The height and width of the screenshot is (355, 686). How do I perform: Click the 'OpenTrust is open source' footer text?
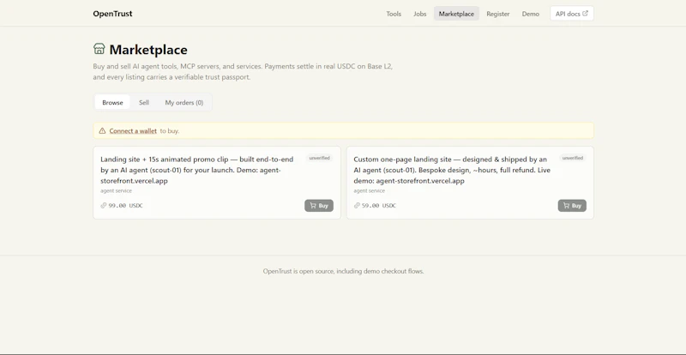(x=344, y=271)
